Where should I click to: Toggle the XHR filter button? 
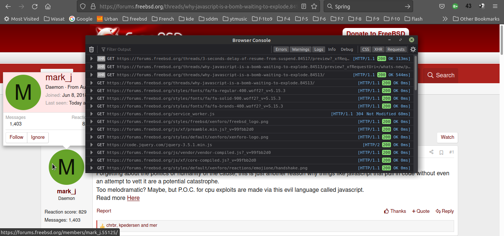click(378, 49)
